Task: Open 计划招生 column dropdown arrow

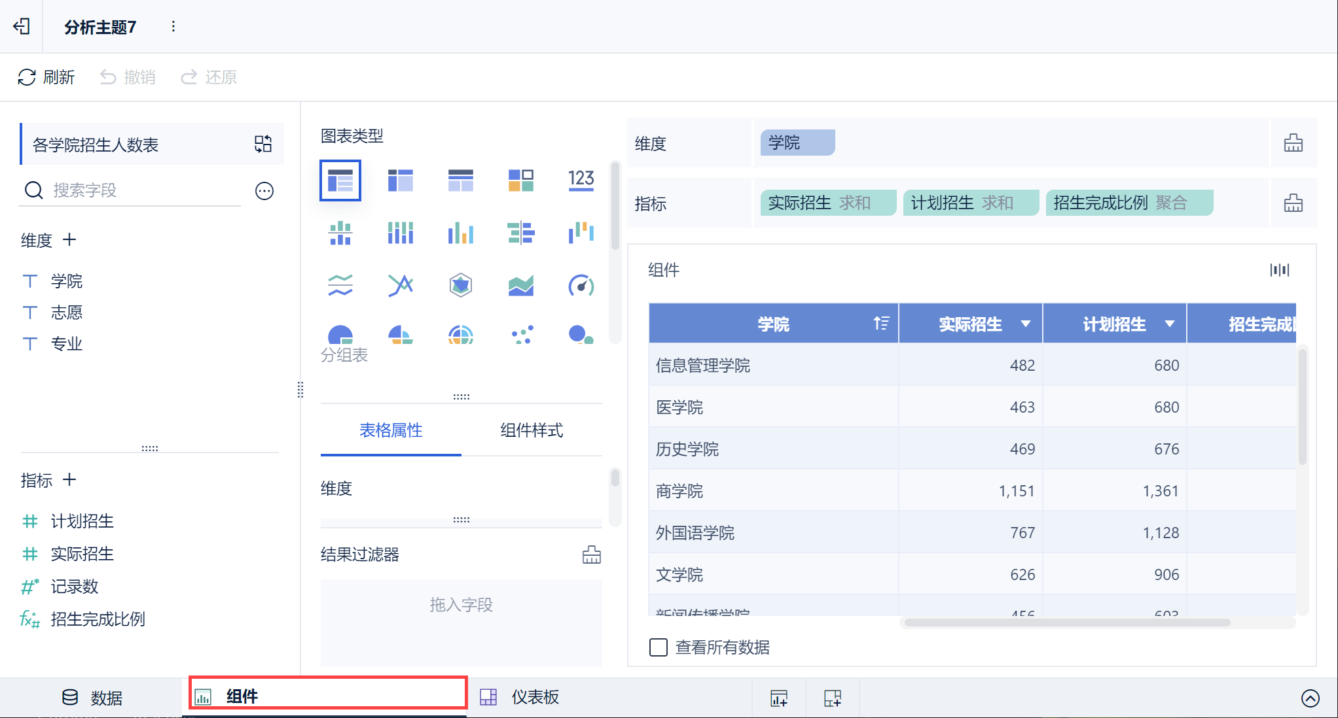Action: click(1169, 324)
